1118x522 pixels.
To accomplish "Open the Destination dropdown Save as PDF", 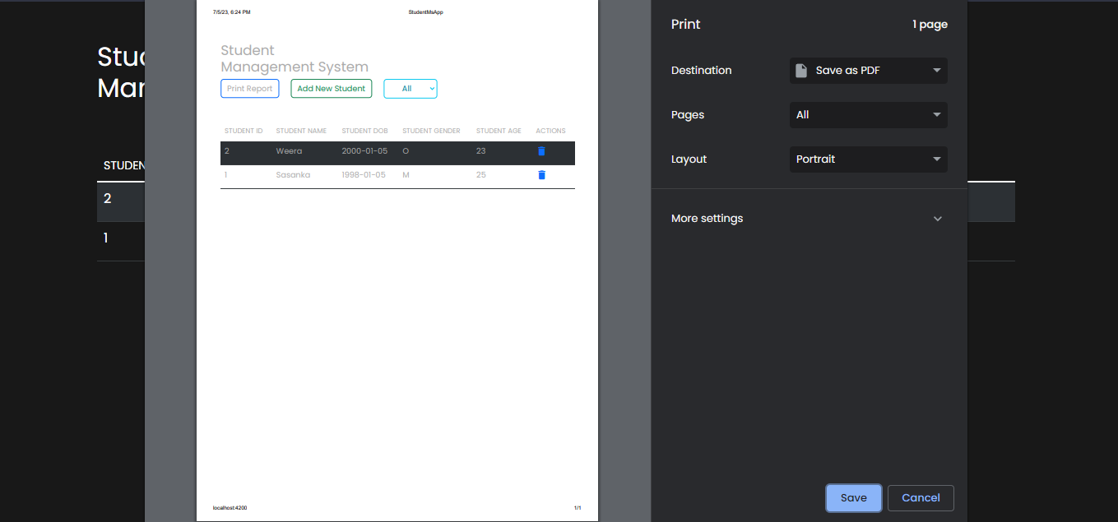I will tap(869, 71).
